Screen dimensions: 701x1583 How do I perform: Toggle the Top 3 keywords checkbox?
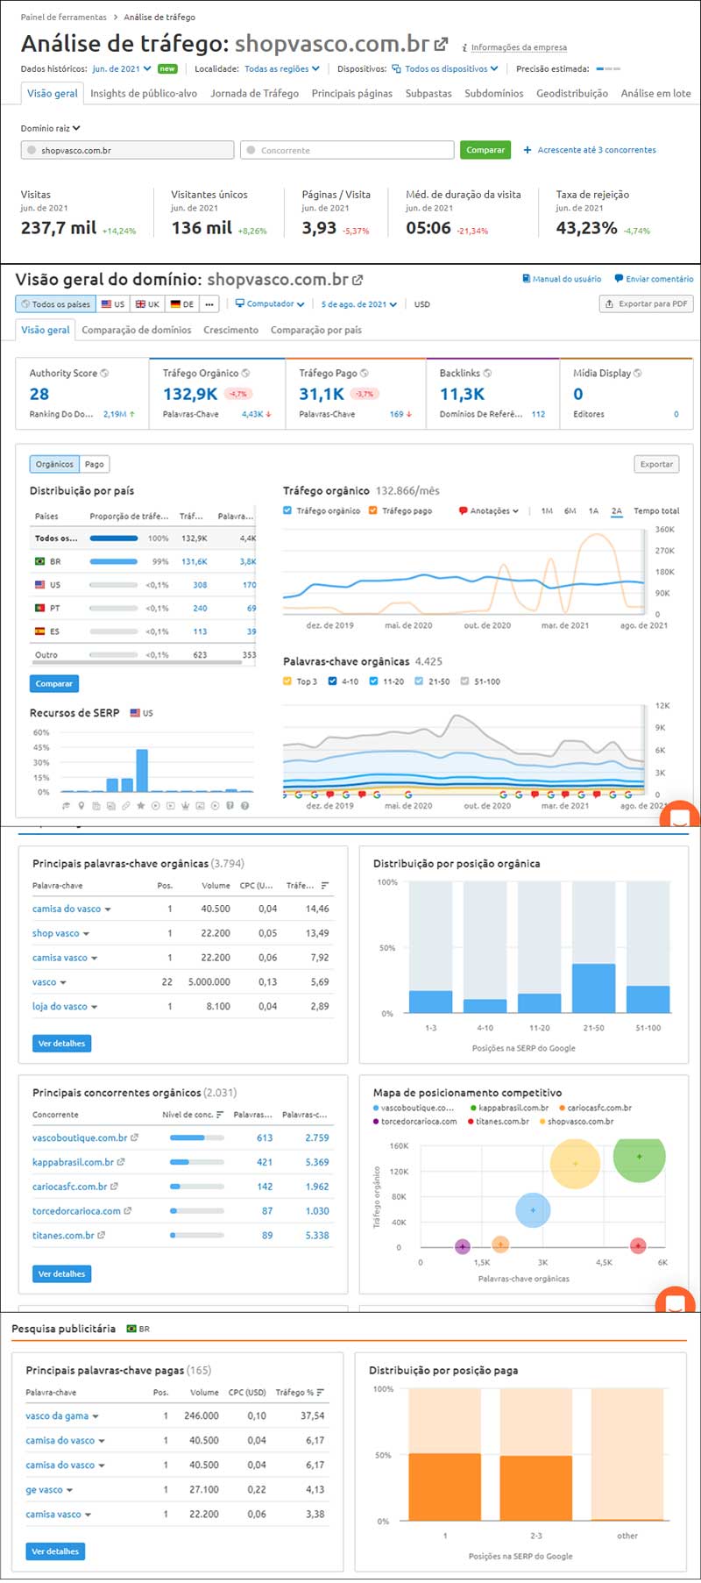click(x=287, y=681)
